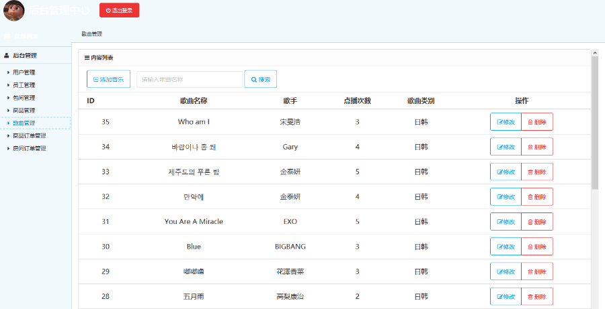
Task: Edit song 五月雨
Action: [506, 296]
